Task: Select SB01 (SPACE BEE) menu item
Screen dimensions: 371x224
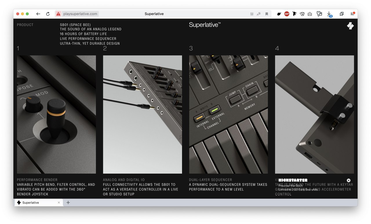Action: click(x=75, y=25)
